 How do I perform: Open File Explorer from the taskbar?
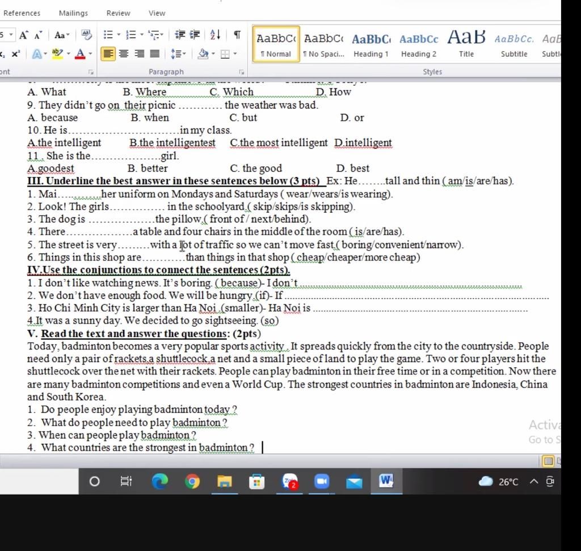(x=225, y=481)
